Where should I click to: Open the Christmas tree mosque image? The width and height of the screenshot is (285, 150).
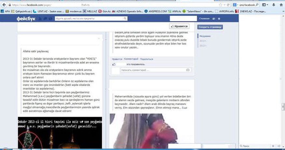[60, 133]
